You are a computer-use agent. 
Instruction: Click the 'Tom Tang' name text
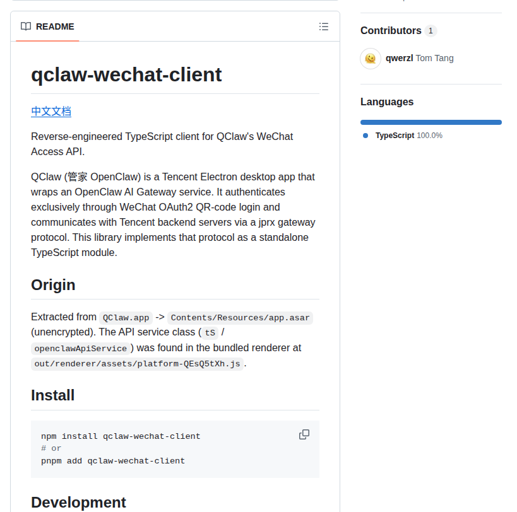(x=434, y=58)
